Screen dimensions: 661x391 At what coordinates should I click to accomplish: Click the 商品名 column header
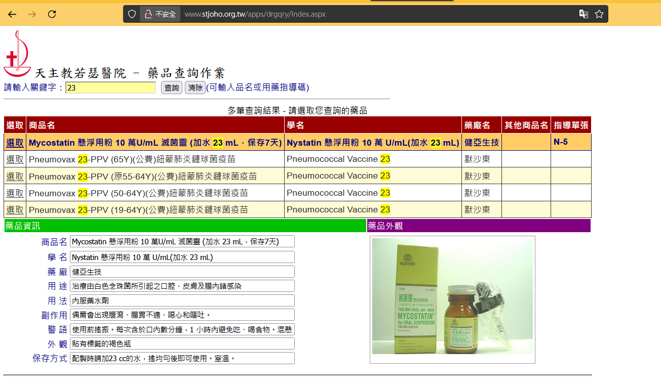click(155, 125)
